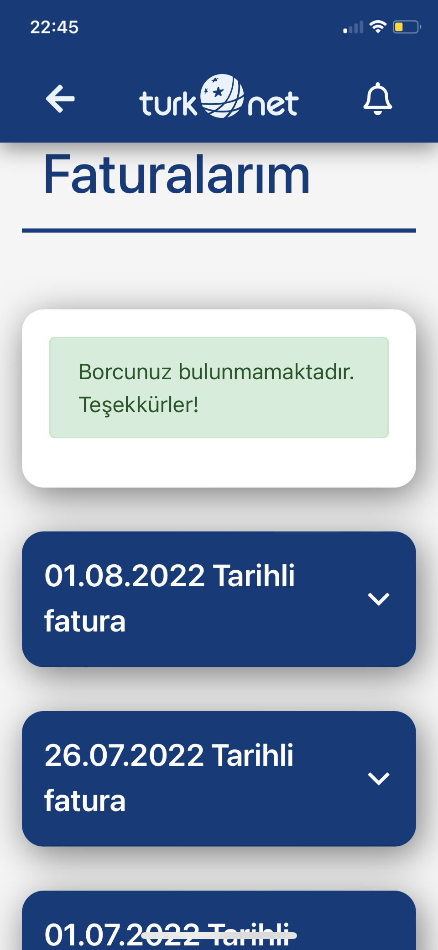Open notifications via the bell icon
This screenshot has height=950, width=438.
(x=377, y=99)
